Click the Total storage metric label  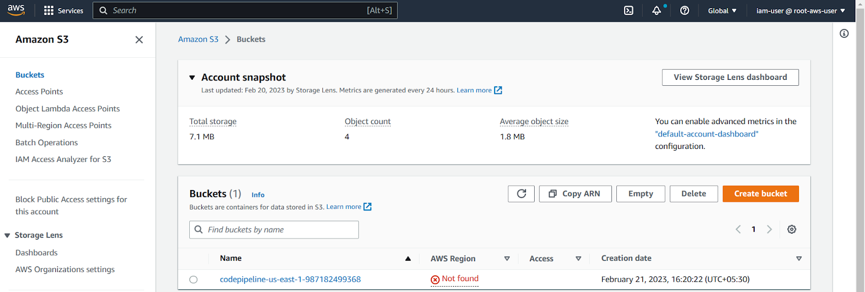click(x=213, y=121)
